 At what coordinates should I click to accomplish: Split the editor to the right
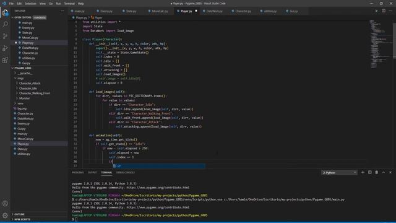coord(384,11)
